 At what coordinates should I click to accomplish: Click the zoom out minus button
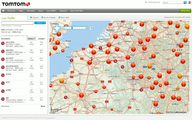[x=64, y=28]
